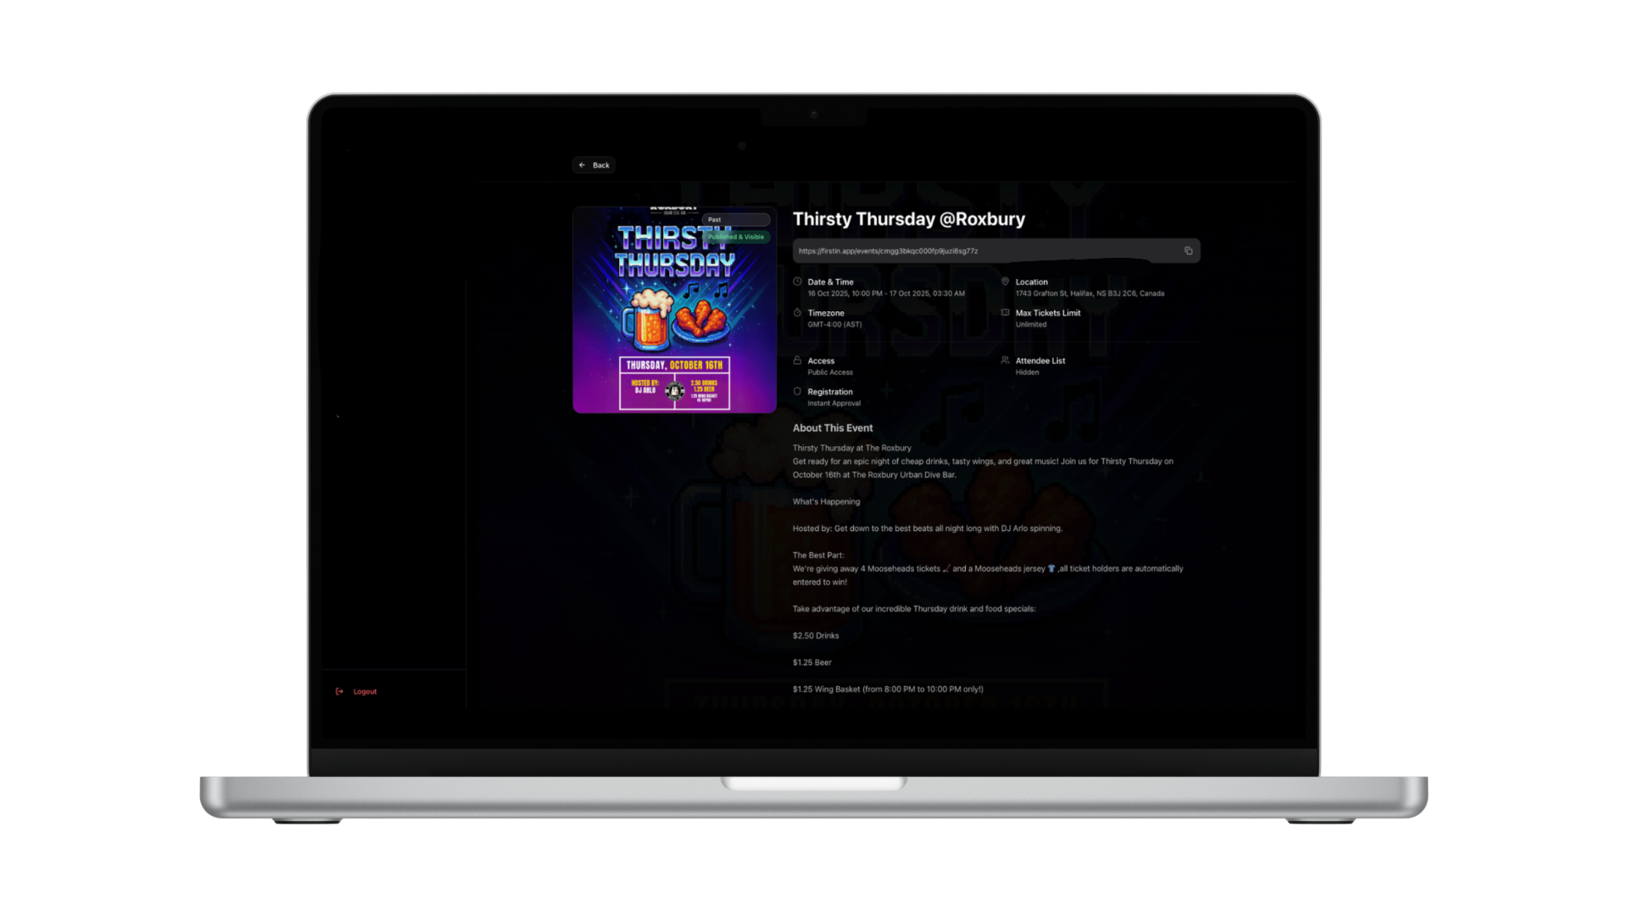
Task: Click the Max Tickets Limit ticket icon
Action: 1005,313
